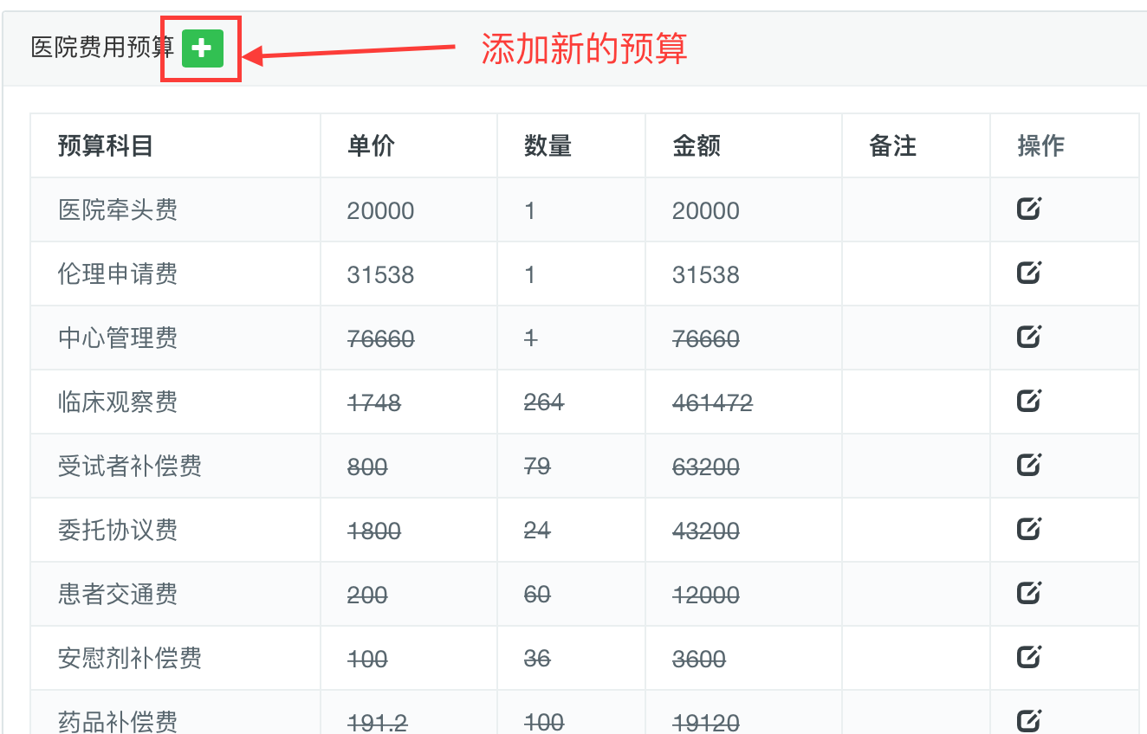Screen dimensions: 1147x734
Task: Click the unit price 800
Action: [367, 467]
